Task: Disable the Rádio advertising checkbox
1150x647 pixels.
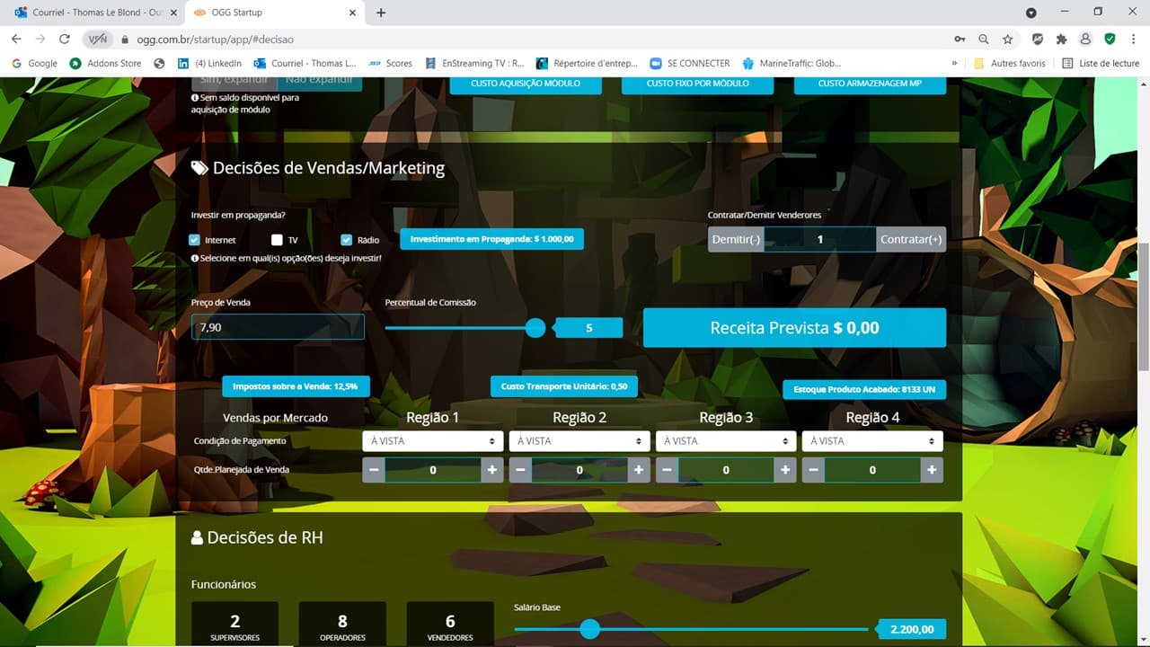Action: point(347,240)
